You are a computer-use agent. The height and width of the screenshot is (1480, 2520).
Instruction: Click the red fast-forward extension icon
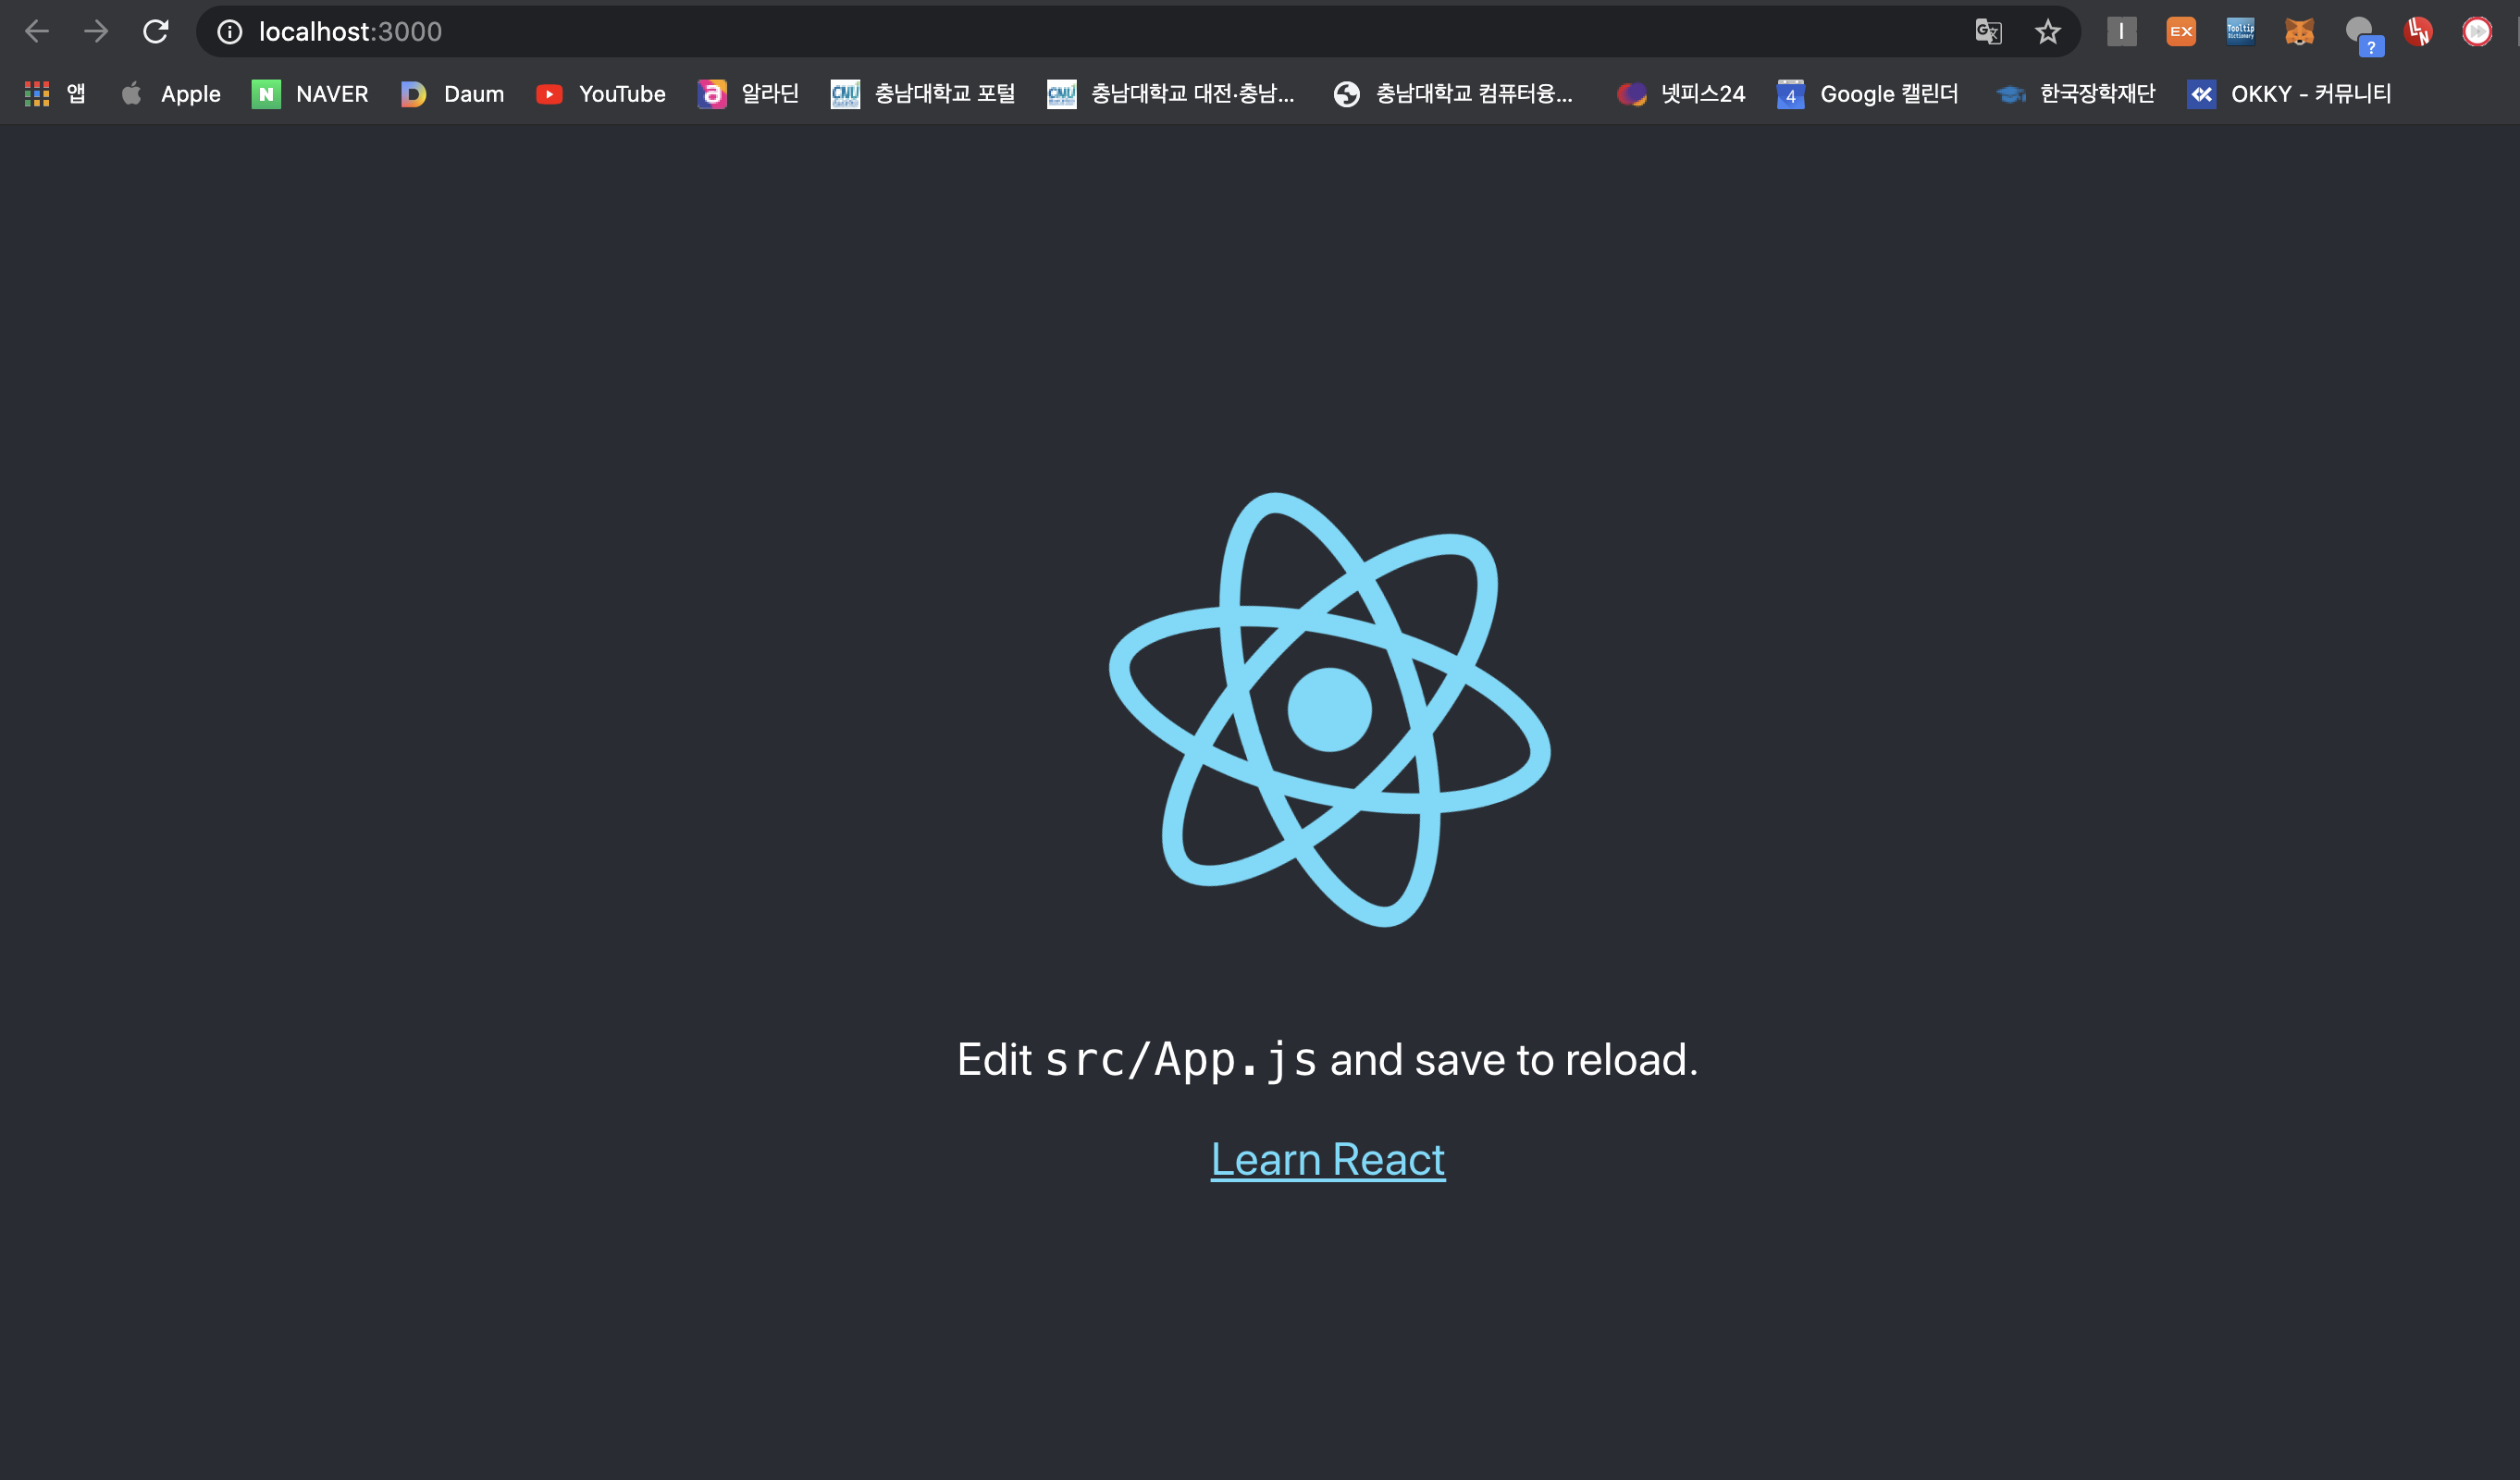[x=2477, y=32]
